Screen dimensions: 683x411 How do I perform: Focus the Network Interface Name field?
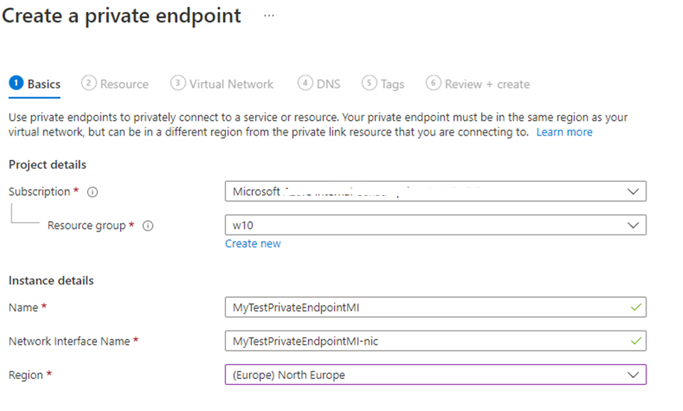pyautogui.click(x=425, y=341)
